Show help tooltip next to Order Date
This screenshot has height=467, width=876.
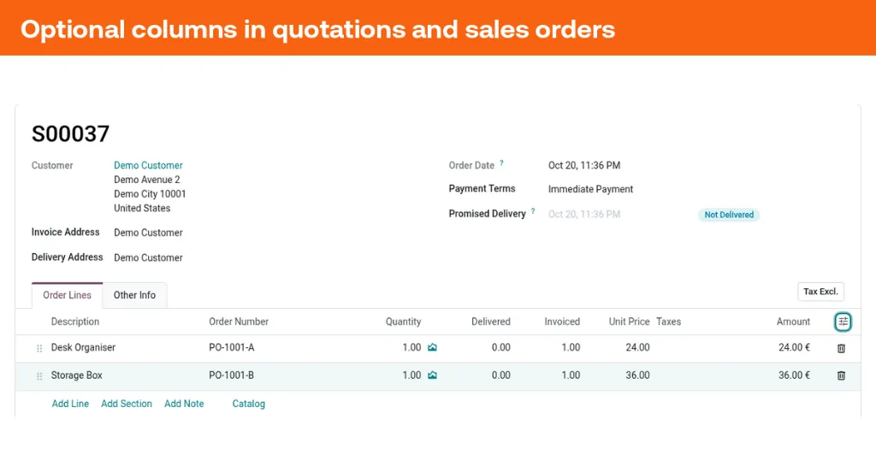coord(501,163)
